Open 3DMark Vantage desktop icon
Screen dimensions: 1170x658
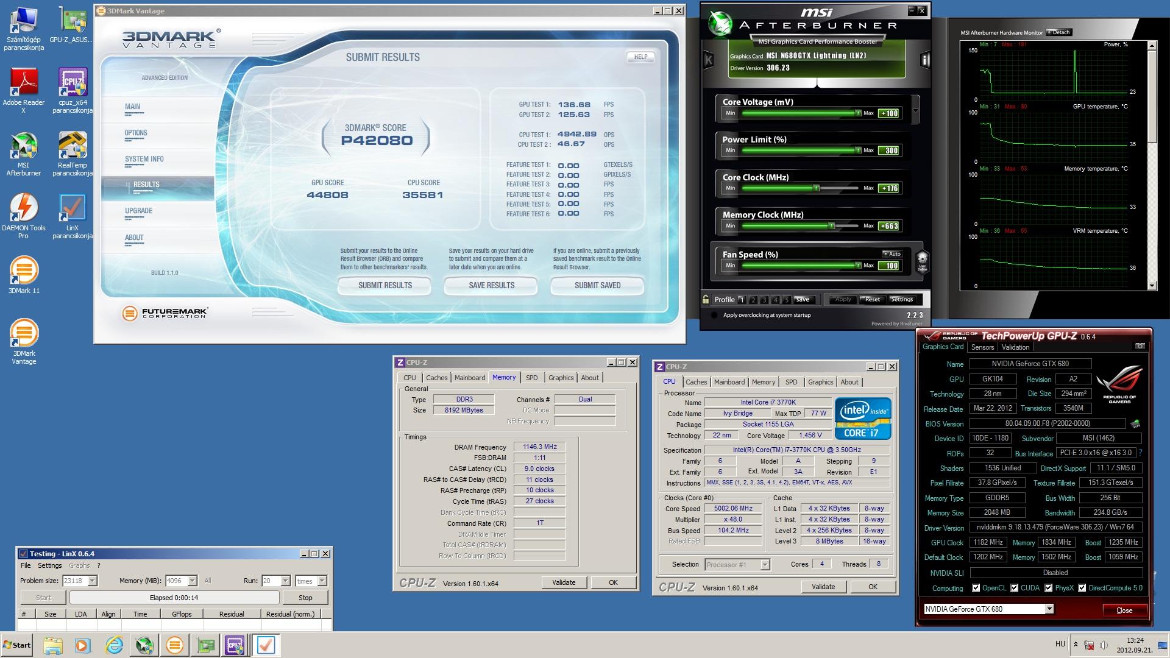pos(23,341)
